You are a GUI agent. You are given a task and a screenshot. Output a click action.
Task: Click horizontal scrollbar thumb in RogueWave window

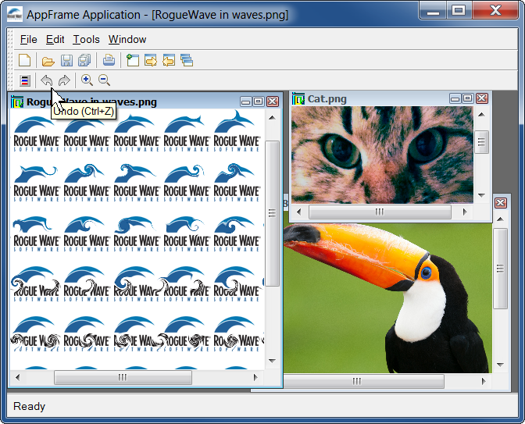[123, 377]
